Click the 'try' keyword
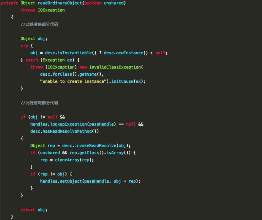Viewport: 262px width, 220px height. tap(24, 45)
